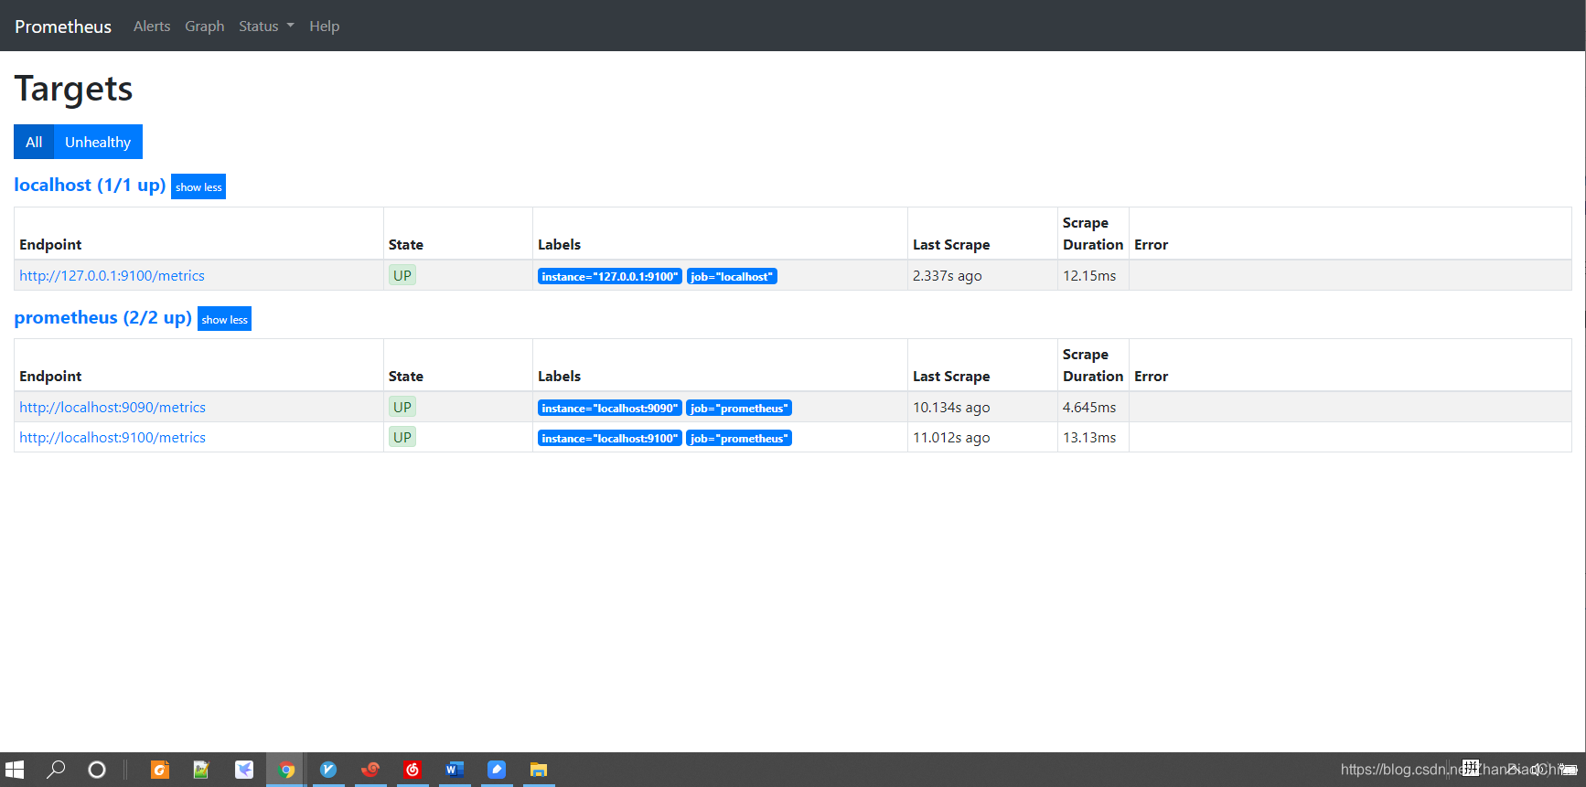The height and width of the screenshot is (787, 1586).
Task: Open http://127.0.0.1:9100/metrics endpoint
Action: tap(112, 276)
